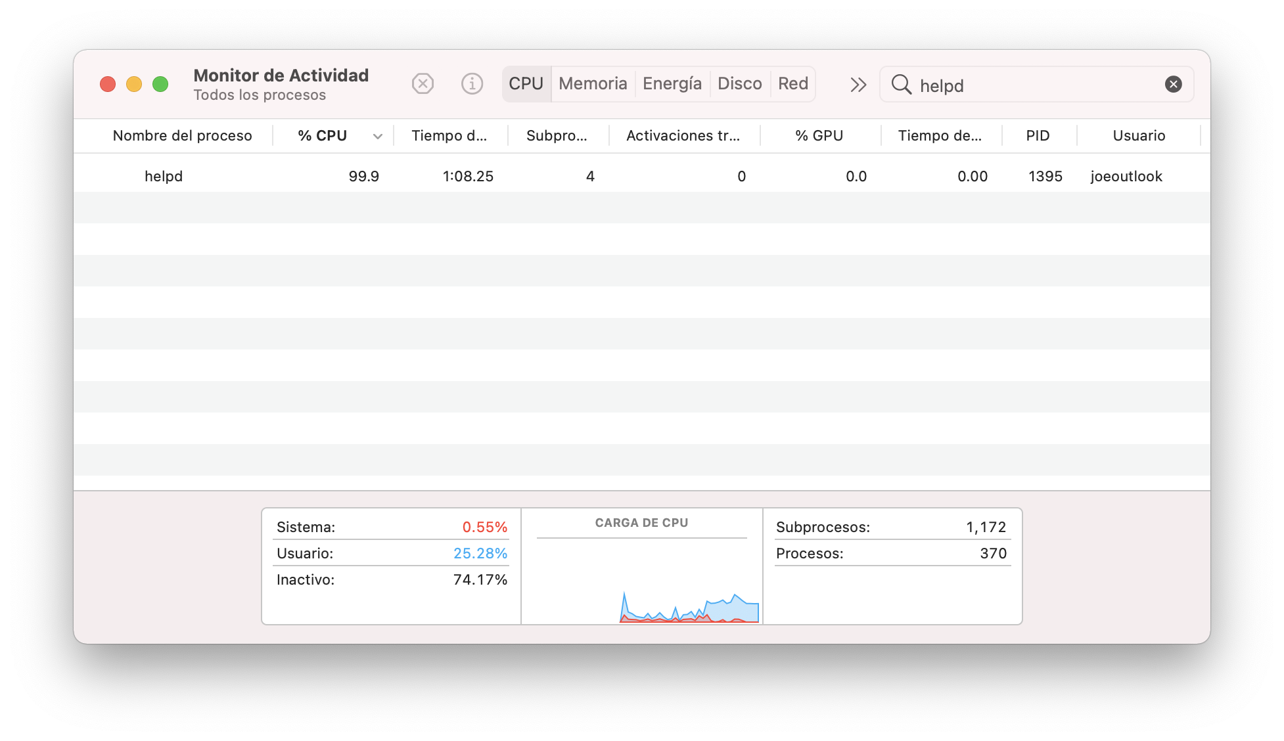Image resolution: width=1284 pixels, height=741 pixels.
Task: Sort by PID column header
Action: pyautogui.click(x=1038, y=136)
